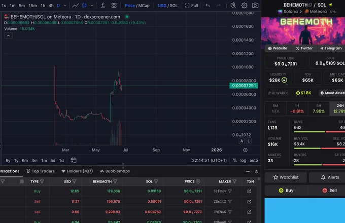Select the 4h timeframe
The height and width of the screenshot is (223, 345).
51,6
